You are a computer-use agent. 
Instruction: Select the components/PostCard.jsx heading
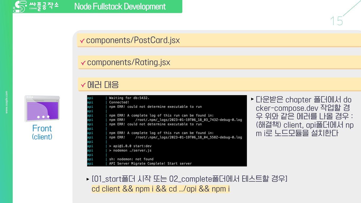[133, 40]
